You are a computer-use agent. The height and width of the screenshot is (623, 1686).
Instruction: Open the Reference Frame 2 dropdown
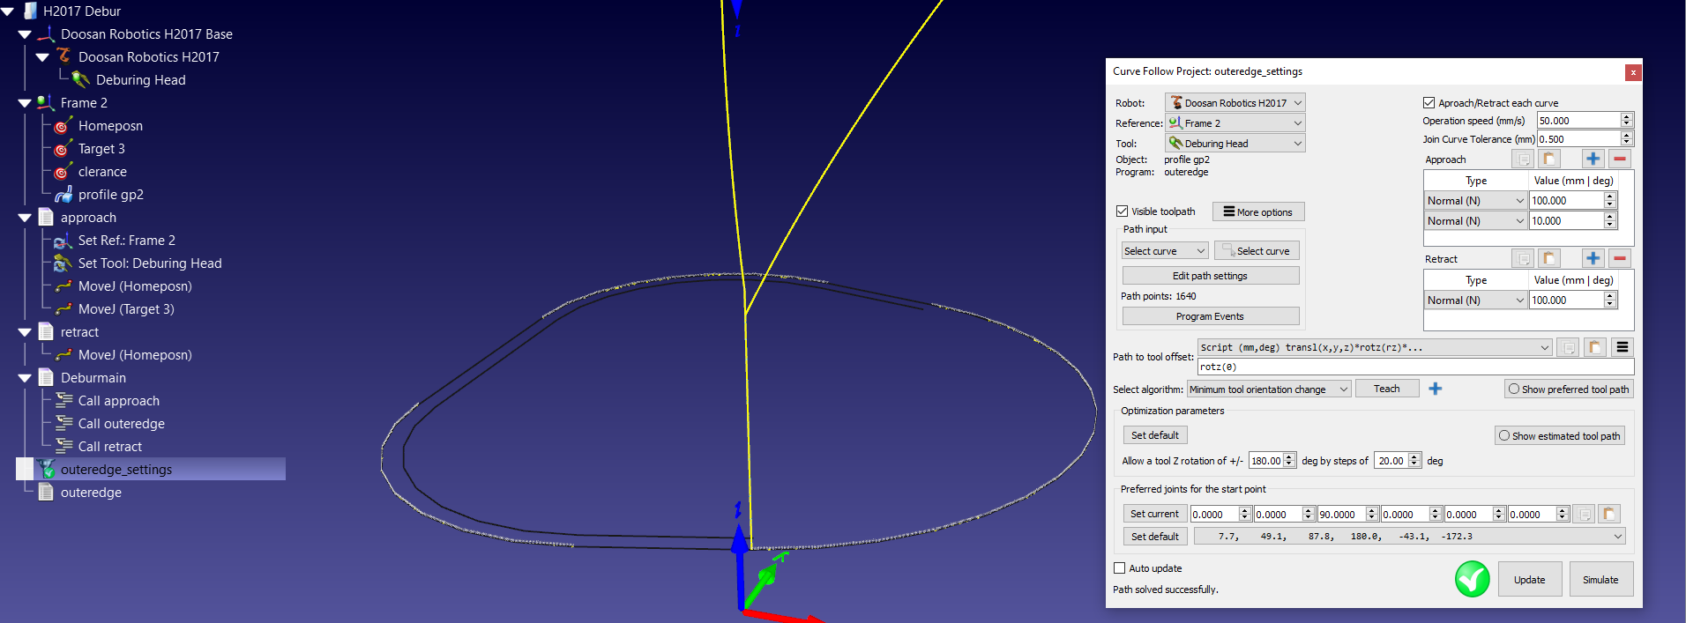1235,123
